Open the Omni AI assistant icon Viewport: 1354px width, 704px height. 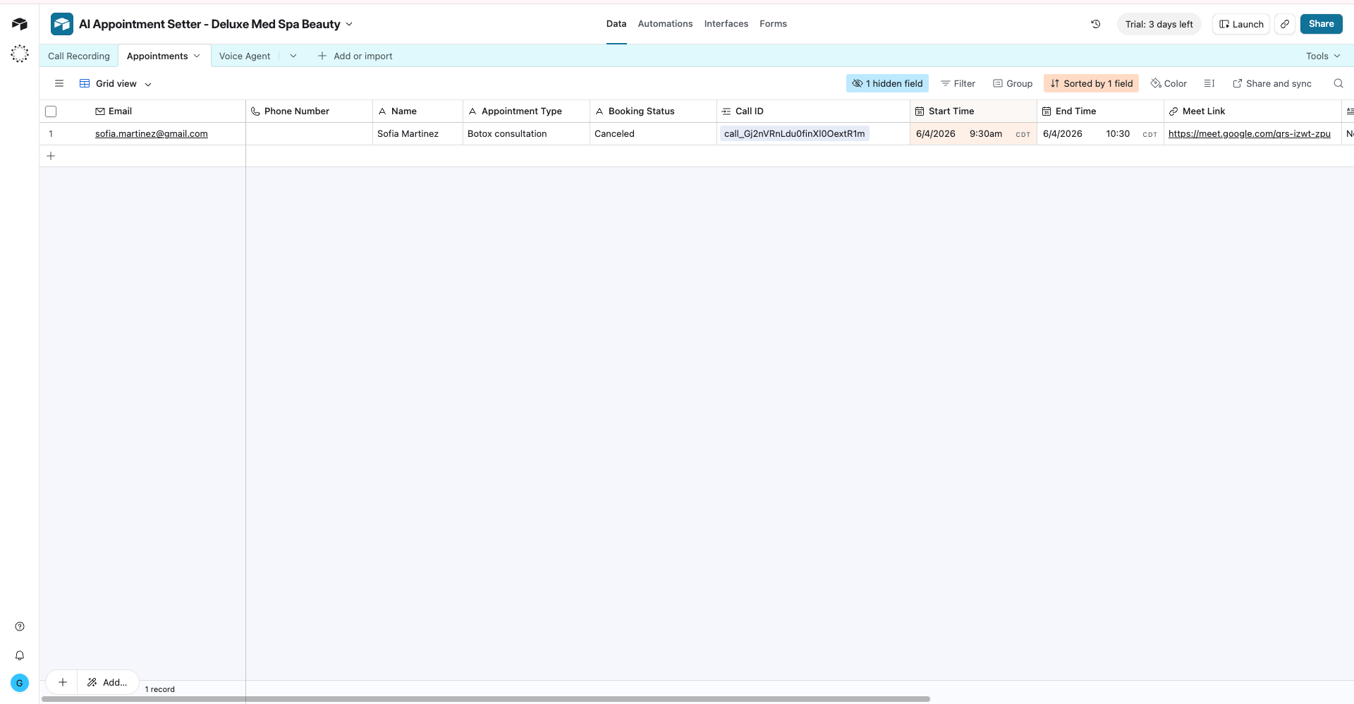(x=20, y=54)
